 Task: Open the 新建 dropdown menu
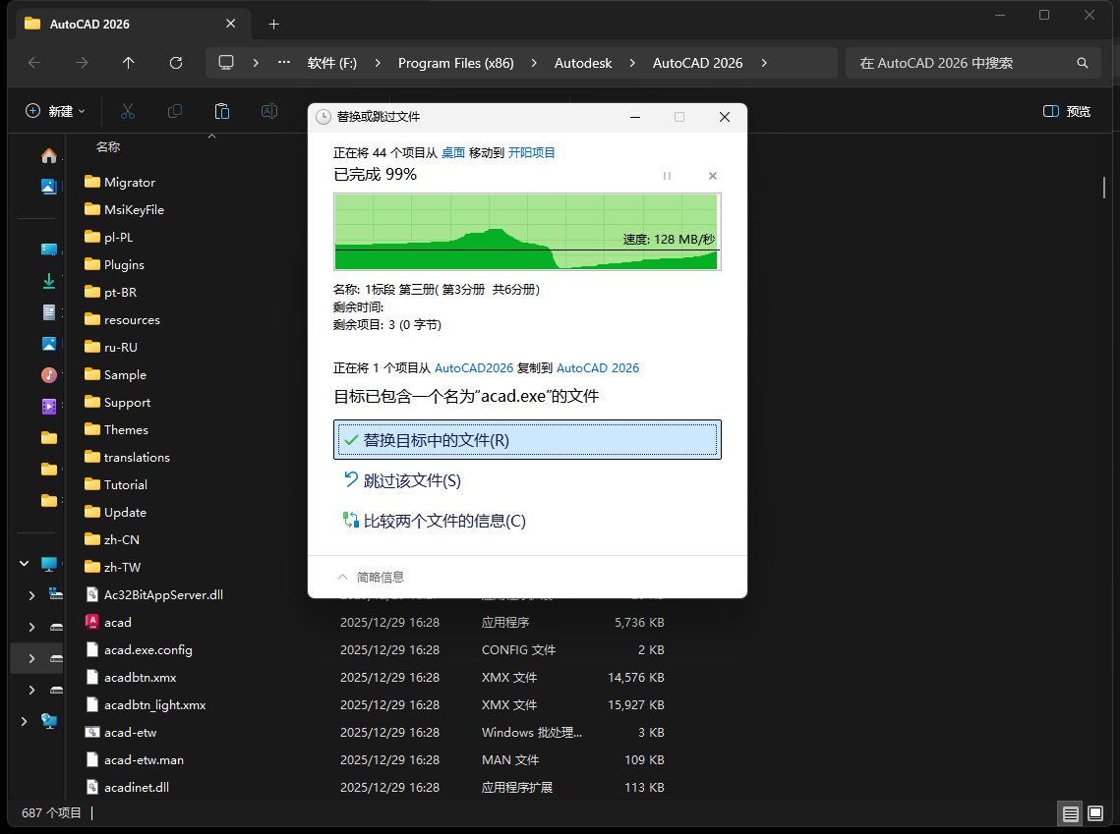pyautogui.click(x=56, y=111)
